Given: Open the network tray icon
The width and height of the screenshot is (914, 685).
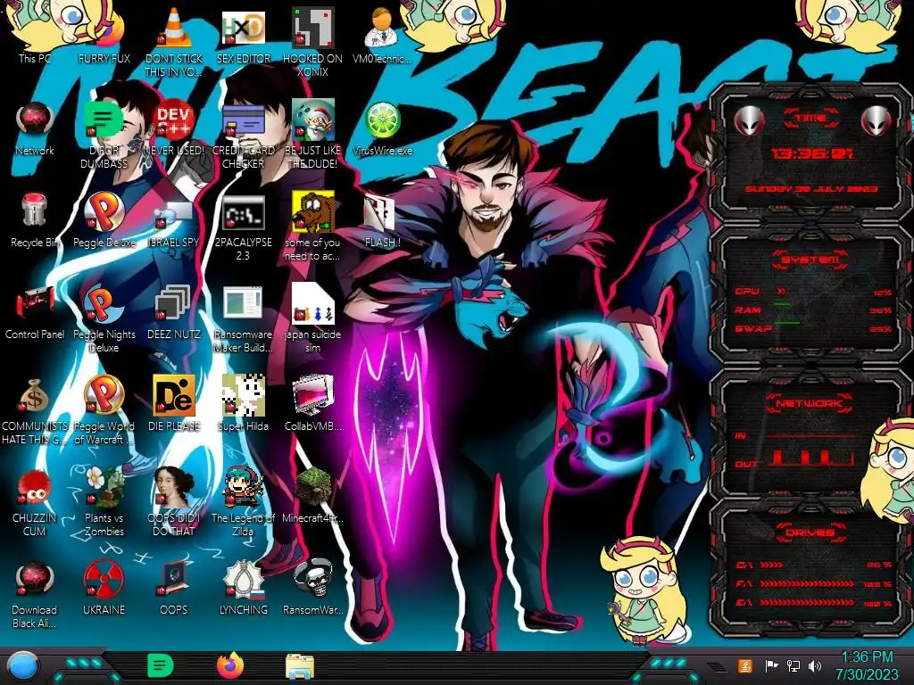Looking at the screenshot, I should click(794, 665).
